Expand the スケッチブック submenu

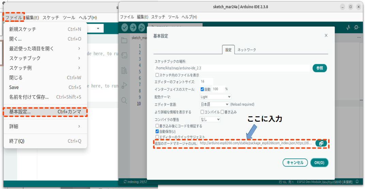coord(45,58)
